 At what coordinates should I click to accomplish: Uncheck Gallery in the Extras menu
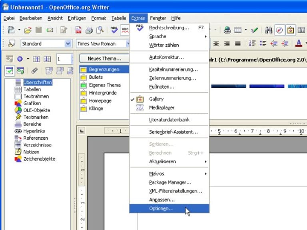click(169, 99)
